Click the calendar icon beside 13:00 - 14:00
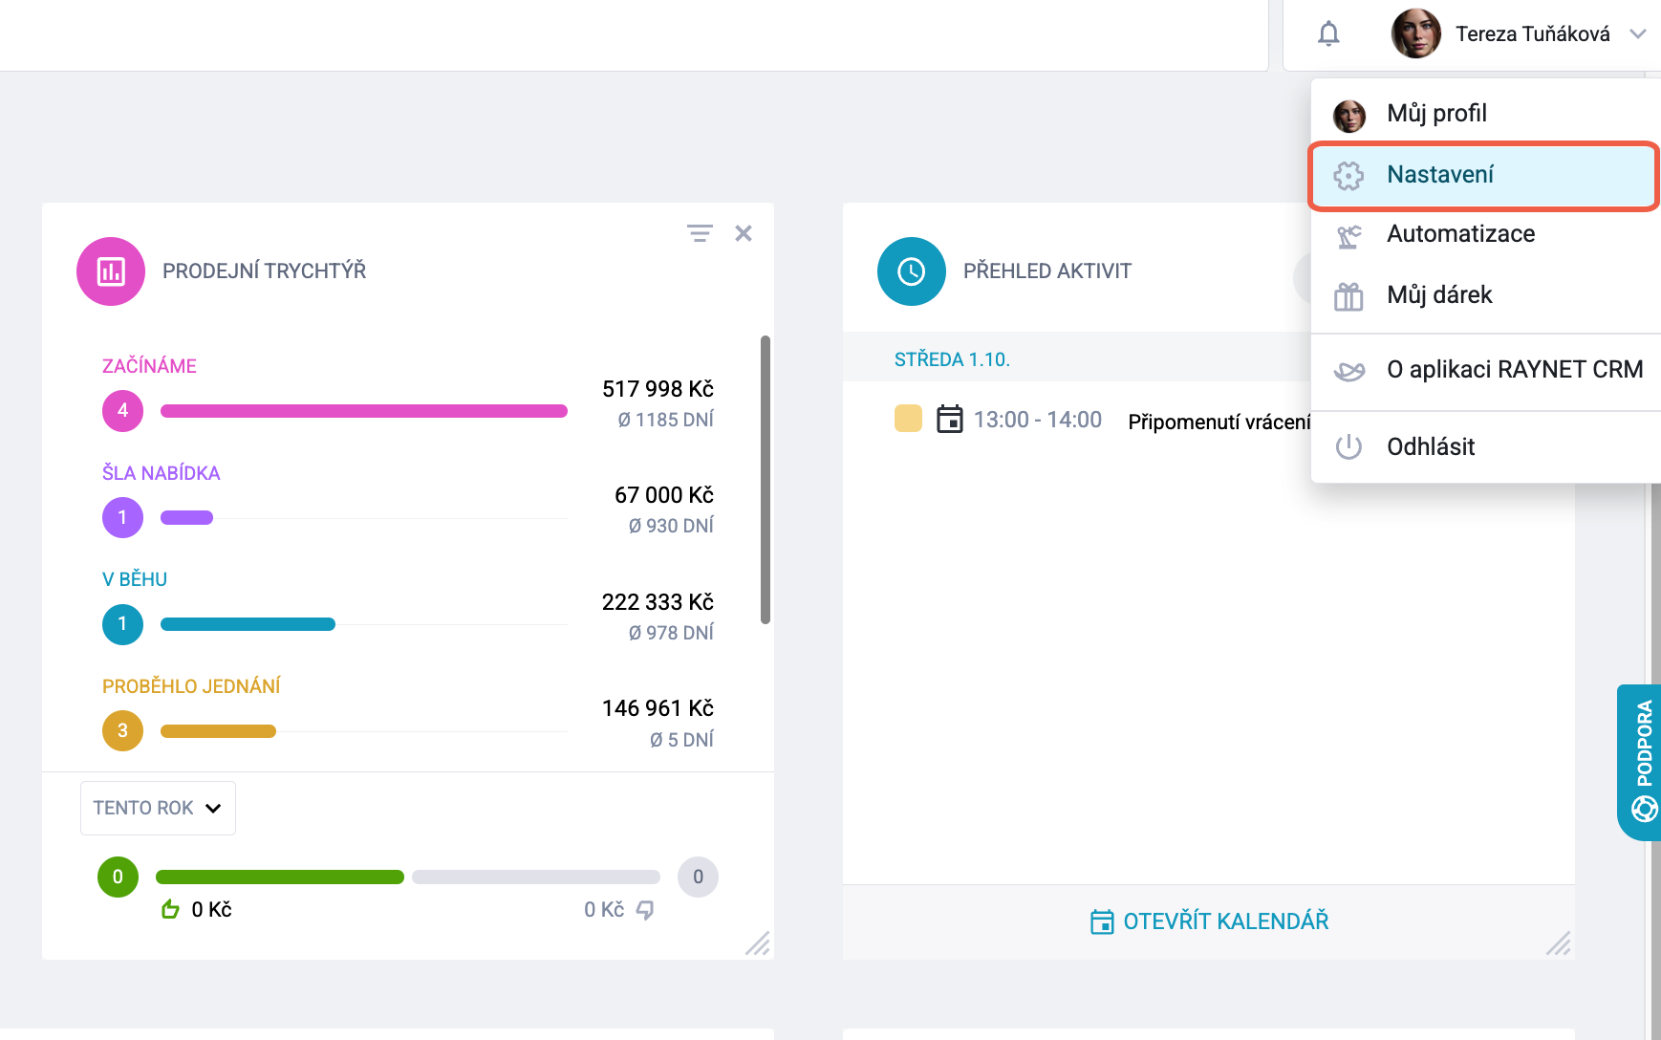Viewport: 1661px width, 1040px height. tap(950, 420)
